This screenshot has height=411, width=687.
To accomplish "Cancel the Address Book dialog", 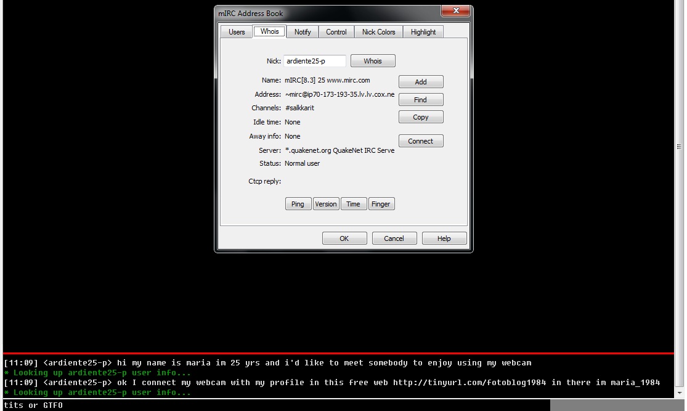I will [x=394, y=238].
